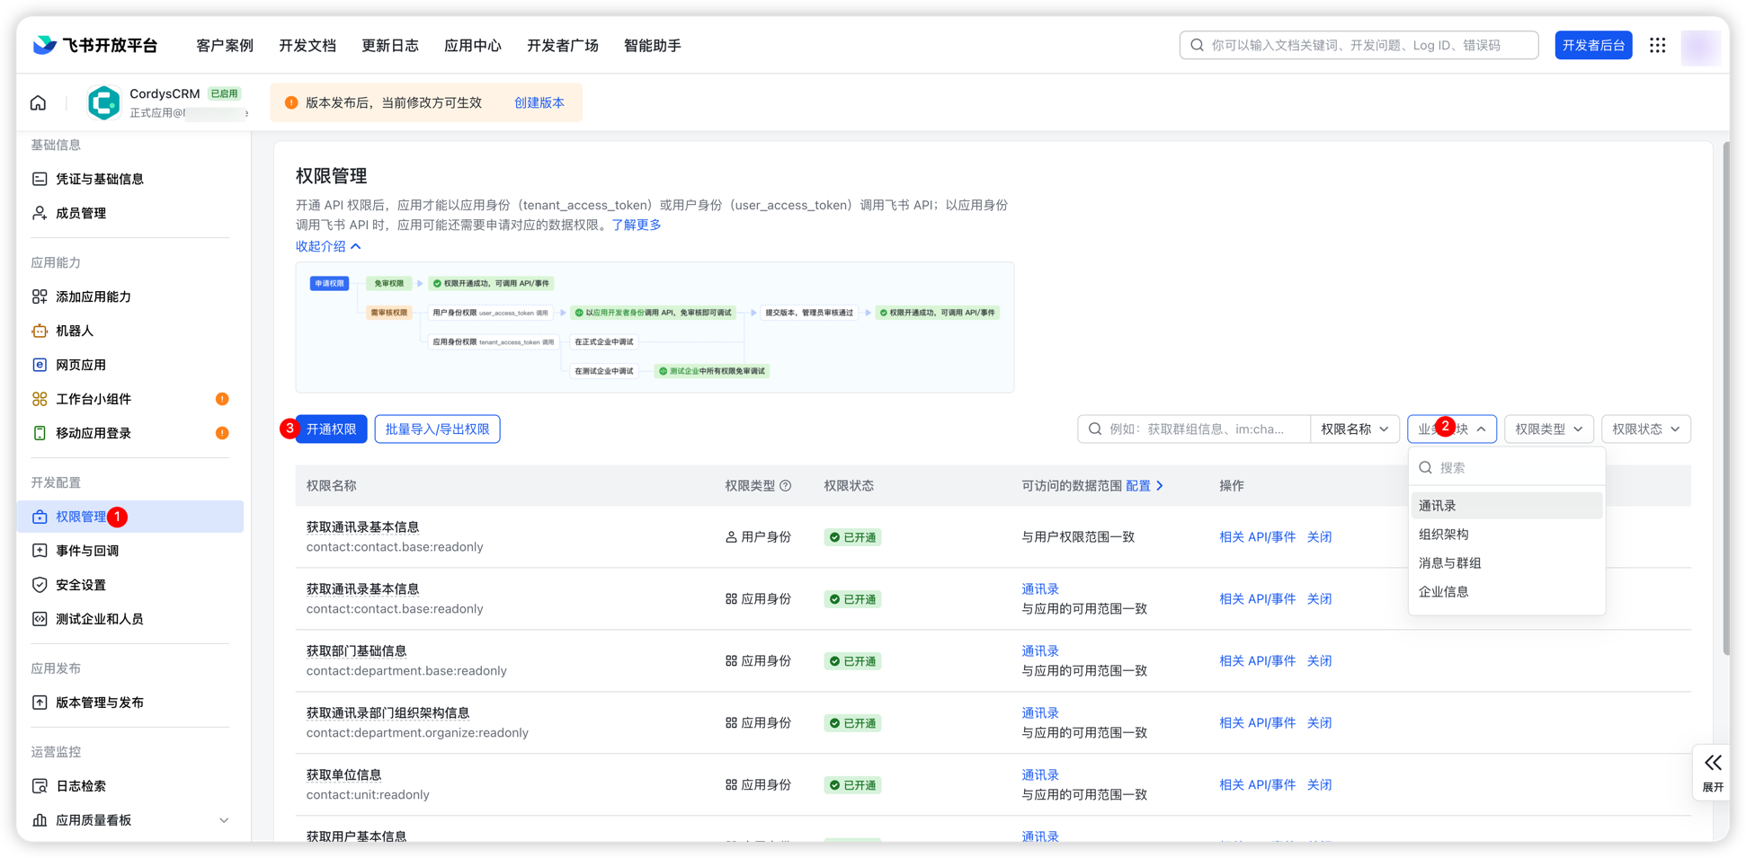1746x858 pixels.
Task: Click the 日志检索 log search icon
Action: [x=40, y=786]
